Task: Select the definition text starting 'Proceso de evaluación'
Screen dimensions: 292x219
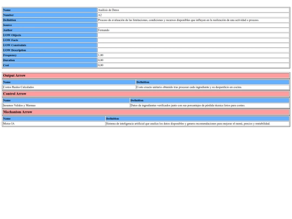Action: click(x=178, y=20)
